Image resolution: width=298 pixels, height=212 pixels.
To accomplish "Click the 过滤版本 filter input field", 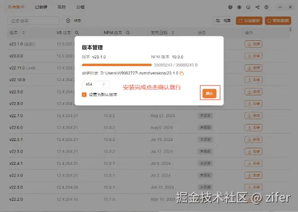I will point(34,21).
